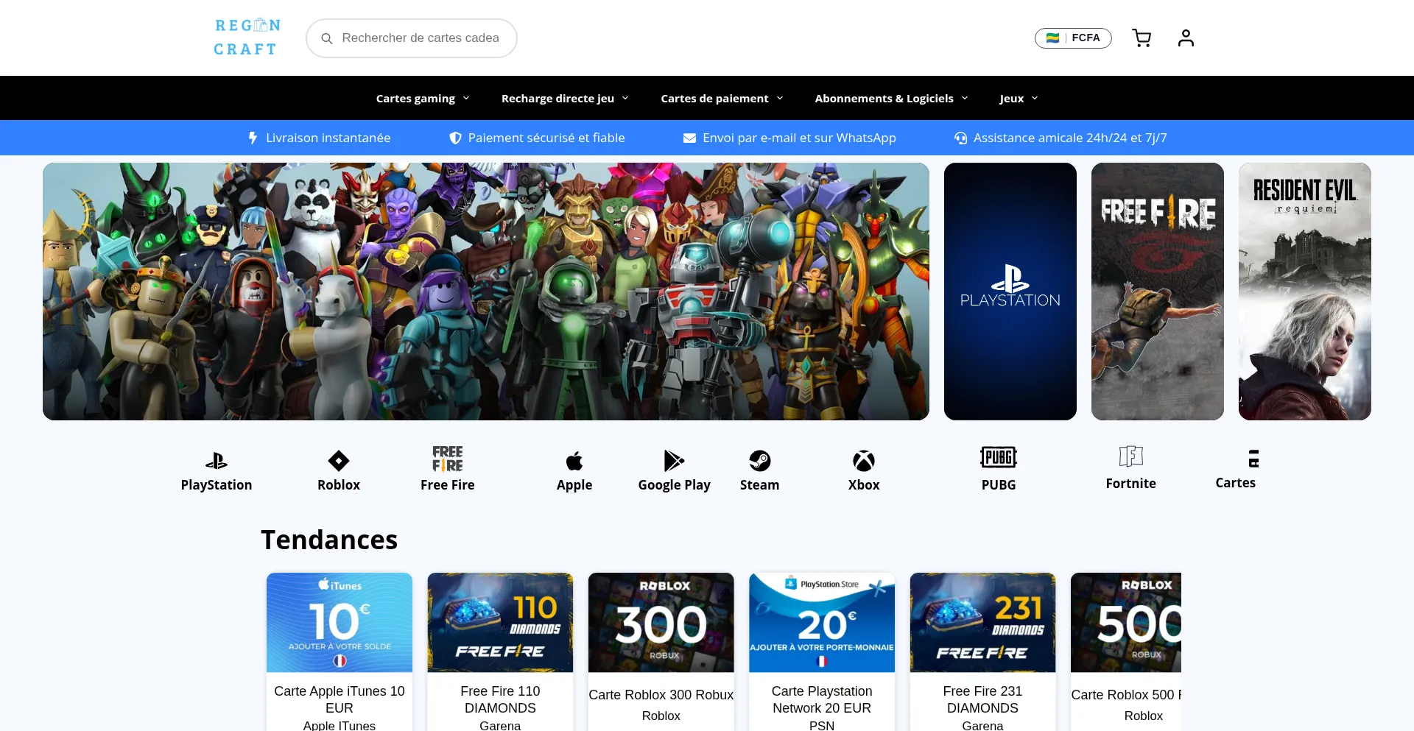Screen dimensions: 1414x731
Task: Open Carte Apple iTunes 10 EUR link
Action: pos(340,699)
